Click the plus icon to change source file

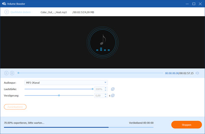coord(6,12)
